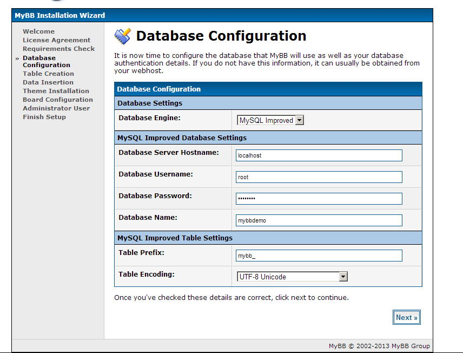The height and width of the screenshot is (353, 463).
Task: Select Database Configuration sidebar step
Action: point(47,62)
